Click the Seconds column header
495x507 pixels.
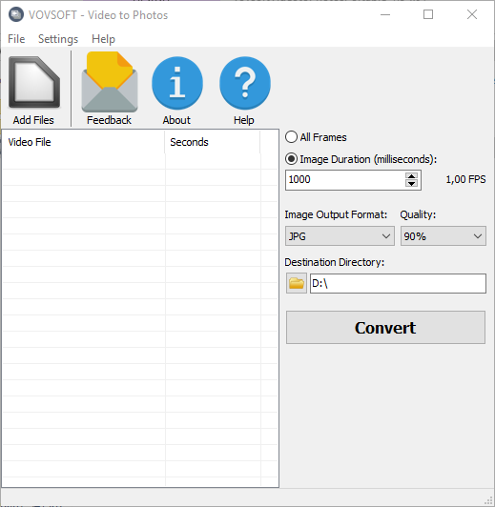click(213, 142)
